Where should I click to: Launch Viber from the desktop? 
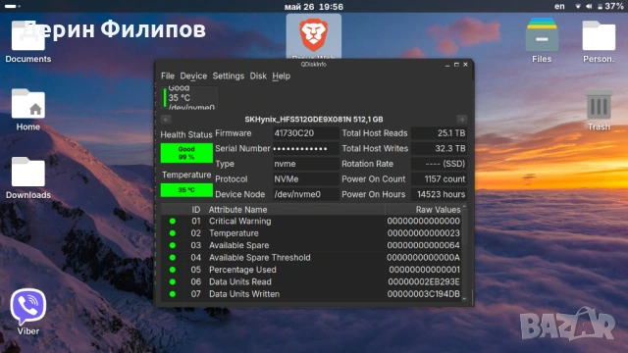tap(28, 312)
